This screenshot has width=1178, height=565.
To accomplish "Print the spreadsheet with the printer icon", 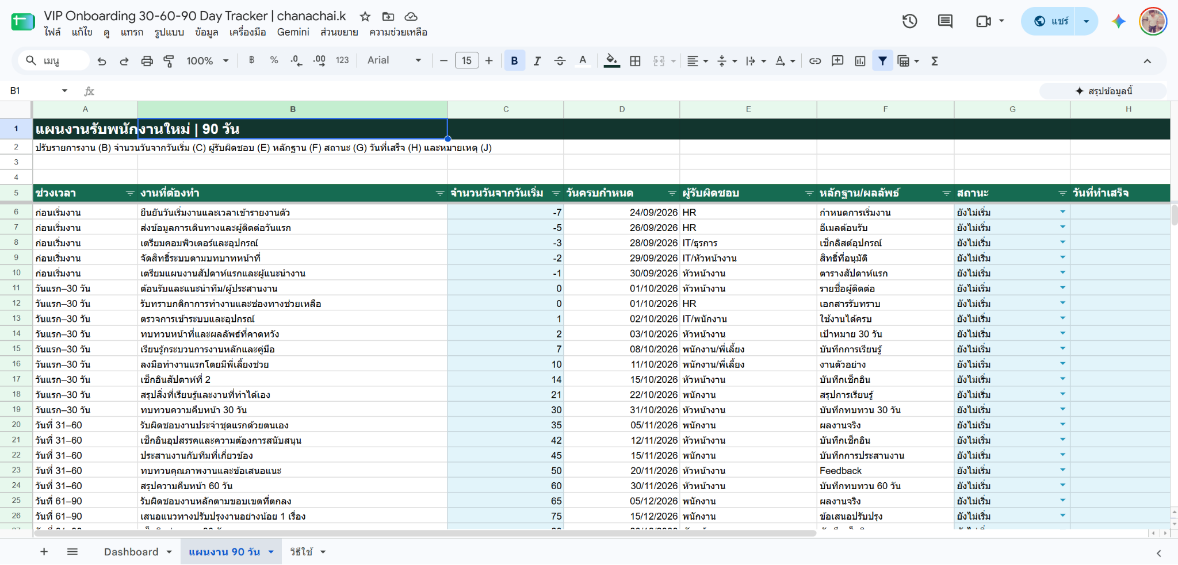I will [147, 61].
